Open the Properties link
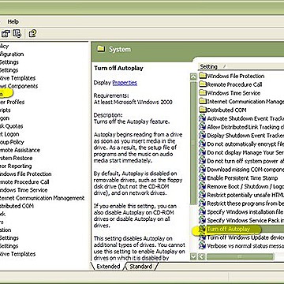Screen dimensions: 284x284 (125, 83)
